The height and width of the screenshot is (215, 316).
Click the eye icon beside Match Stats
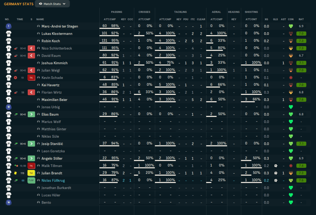pos(40,4)
